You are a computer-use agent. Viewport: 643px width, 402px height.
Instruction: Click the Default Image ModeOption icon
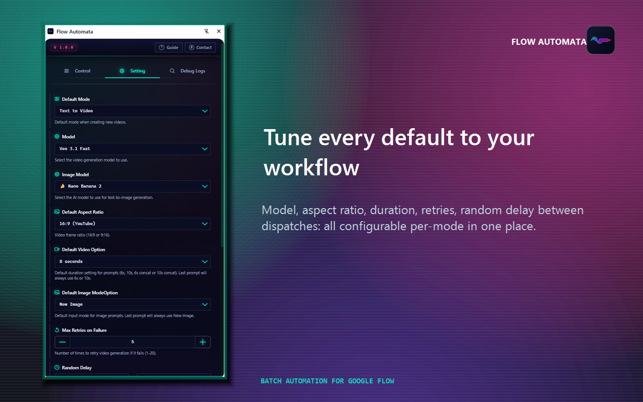pos(57,292)
